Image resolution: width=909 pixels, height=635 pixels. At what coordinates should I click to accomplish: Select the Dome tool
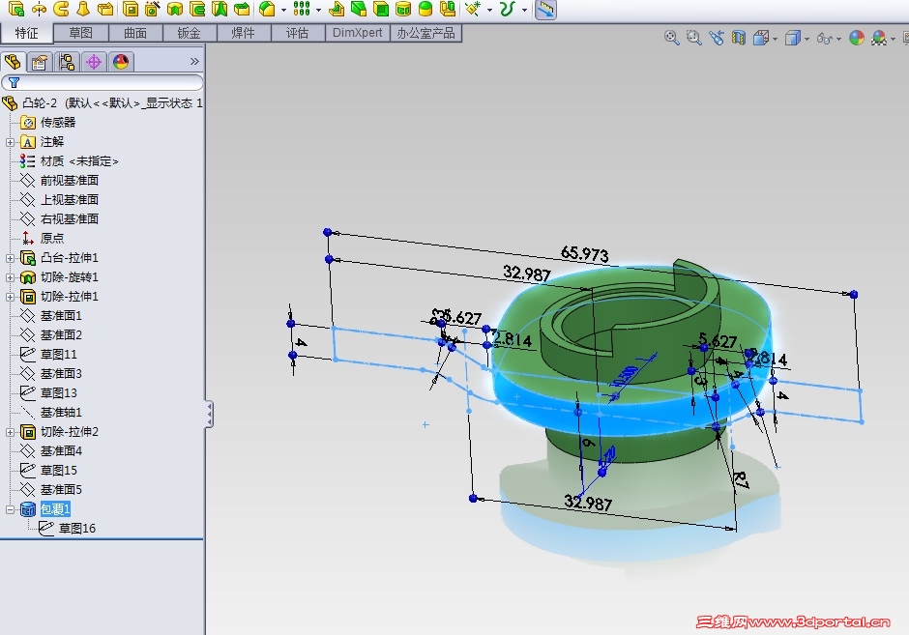tap(425, 8)
